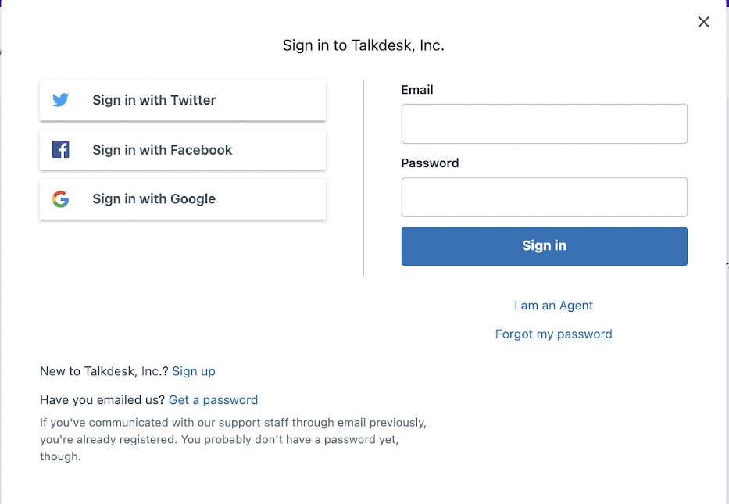Close the sign-in dialog with the X
The height and width of the screenshot is (504, 729).
703,22
